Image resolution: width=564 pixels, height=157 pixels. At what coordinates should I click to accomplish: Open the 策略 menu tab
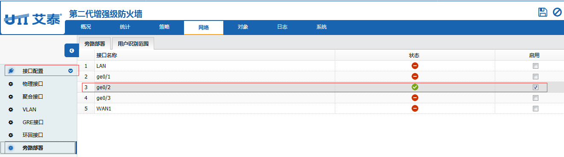click(164, 27)
